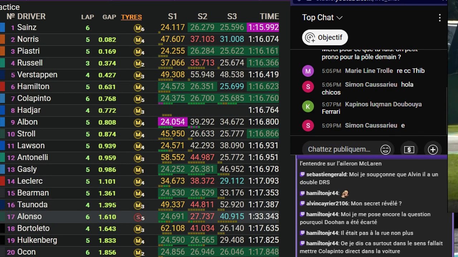Click username alvincayrier2106 in Twitch chat
This screenshot has width=458, height=257.
coord(327,203)
